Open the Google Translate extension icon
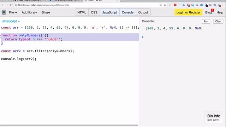226x127 pixels. [x=184, y=5]
